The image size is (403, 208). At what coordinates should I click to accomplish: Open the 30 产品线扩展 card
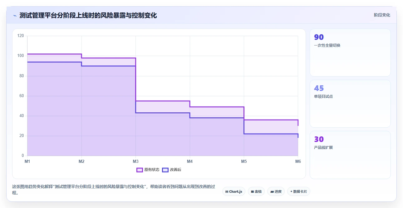coord(350,155)
